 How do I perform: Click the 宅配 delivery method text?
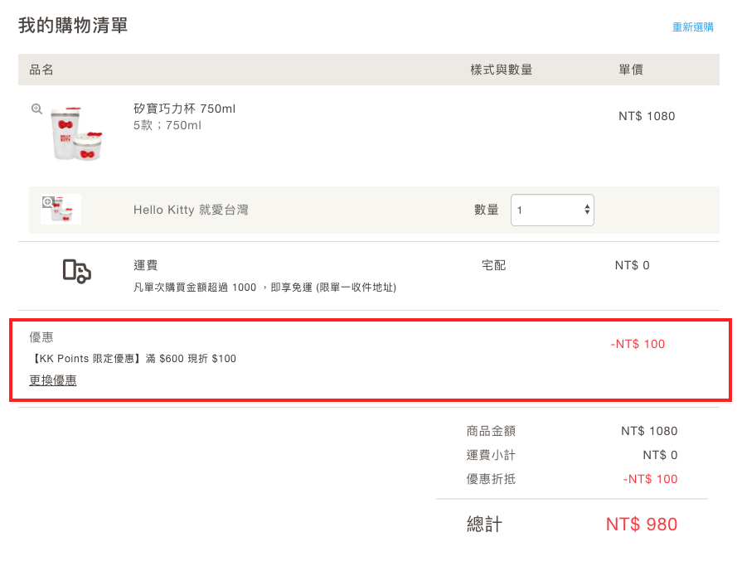pyautogui.click(x=493, y=265)
